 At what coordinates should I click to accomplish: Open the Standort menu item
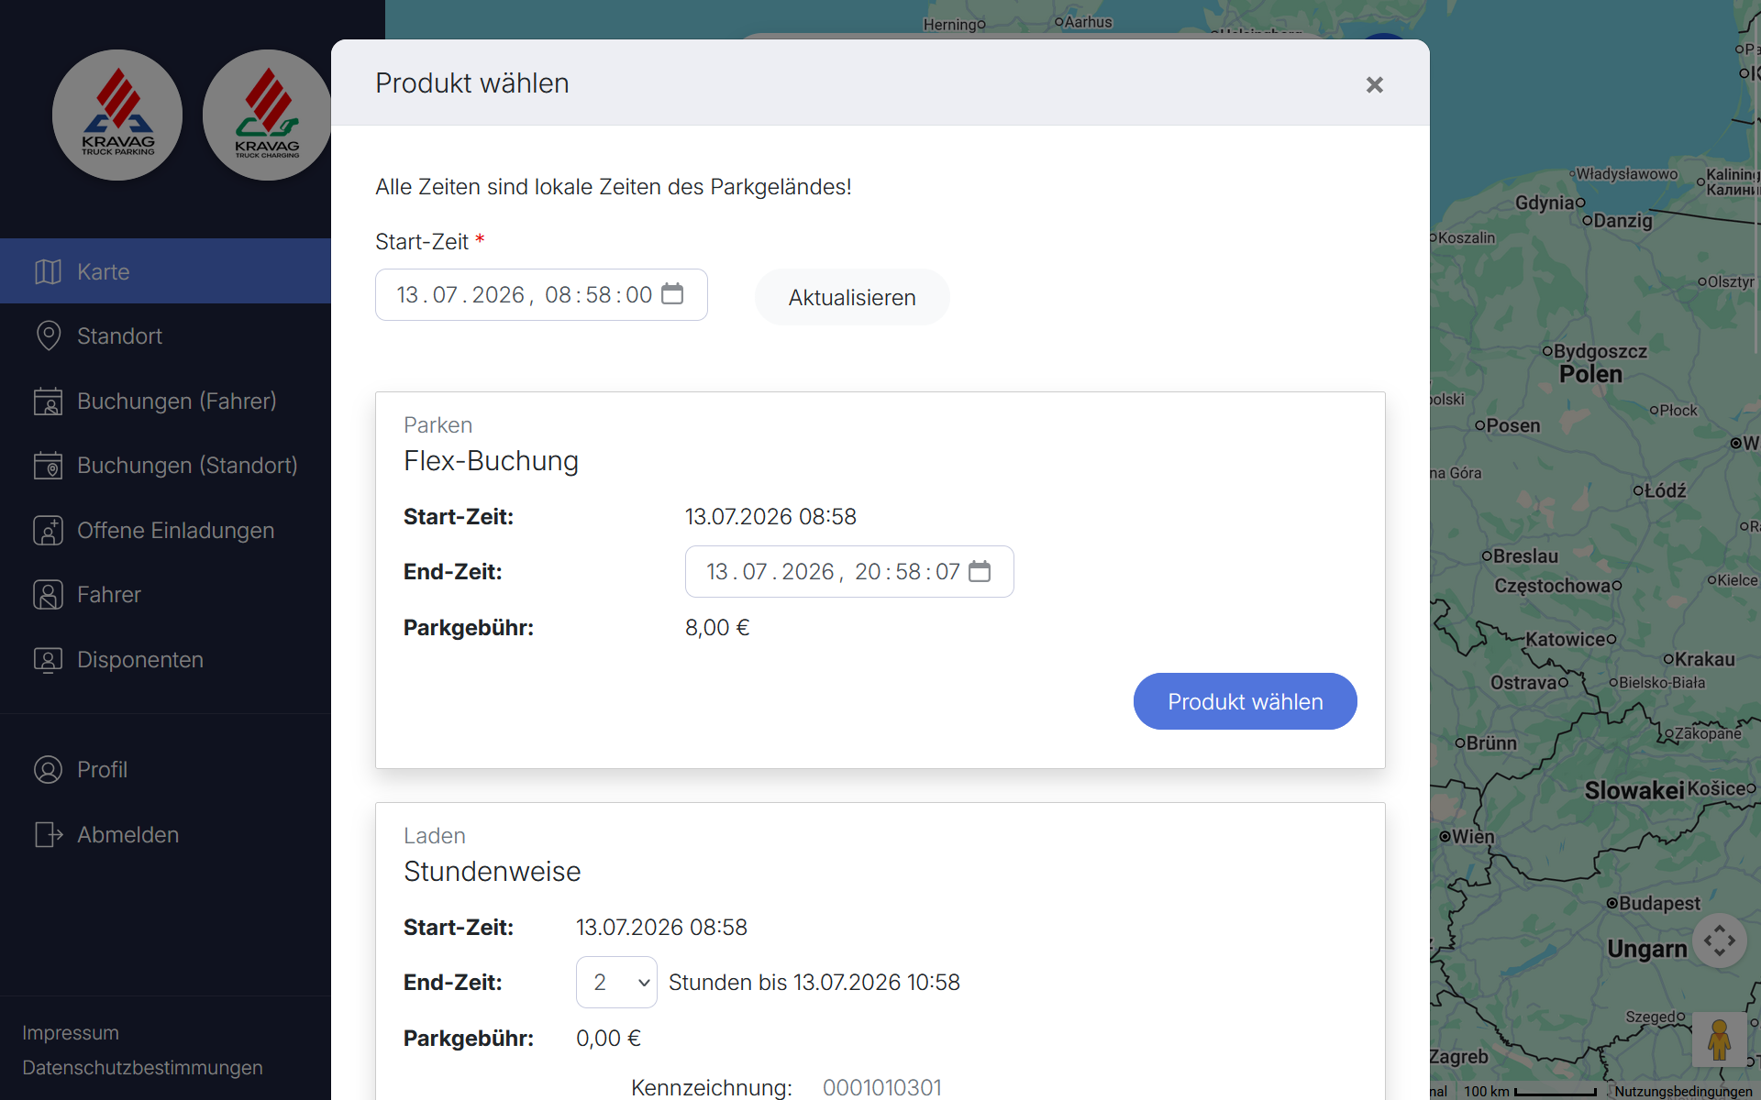click(165, 335)
